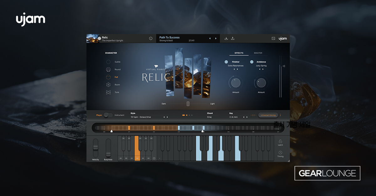Toggle the Finisher effect power button
Screen dimensions: 376x196
(x=226, y=62)
